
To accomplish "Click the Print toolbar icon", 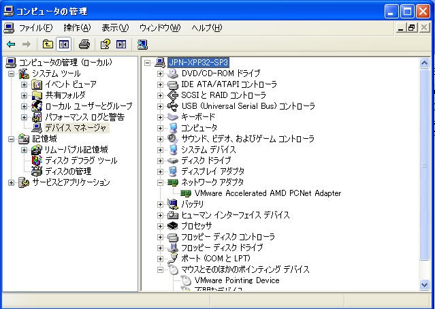I will (x=84, y=44).
